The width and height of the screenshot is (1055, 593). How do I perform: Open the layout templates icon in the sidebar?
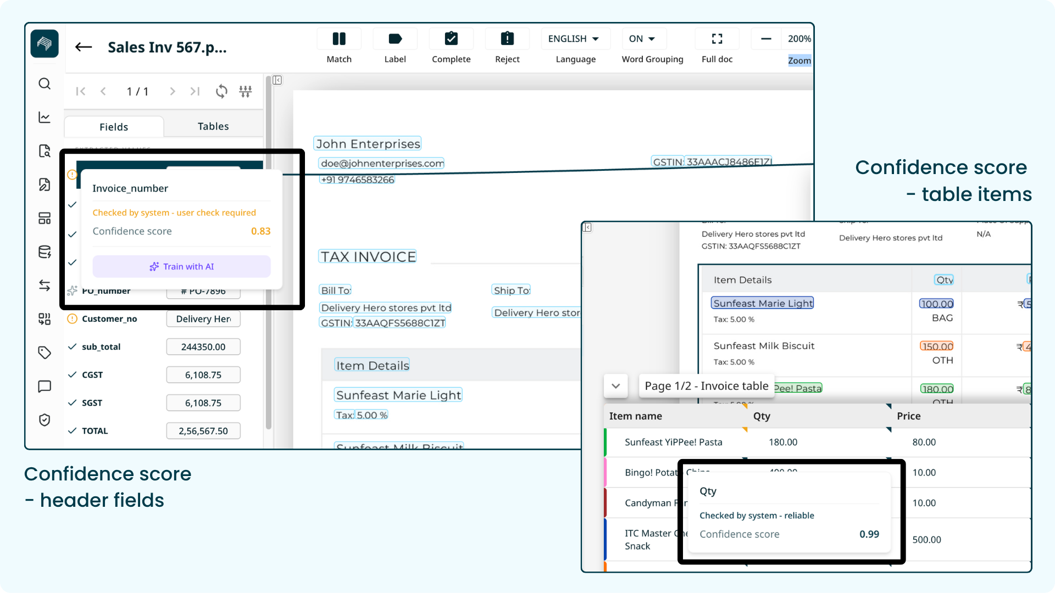(45, 218)
